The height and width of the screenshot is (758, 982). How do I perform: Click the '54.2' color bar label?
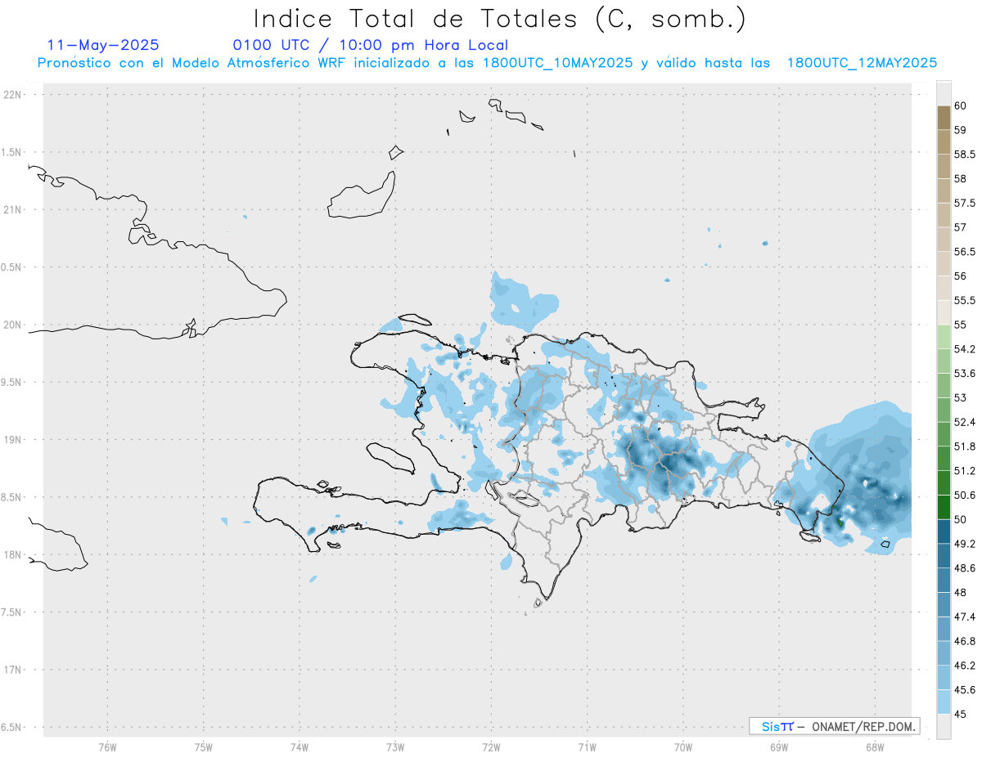point(964,348)
